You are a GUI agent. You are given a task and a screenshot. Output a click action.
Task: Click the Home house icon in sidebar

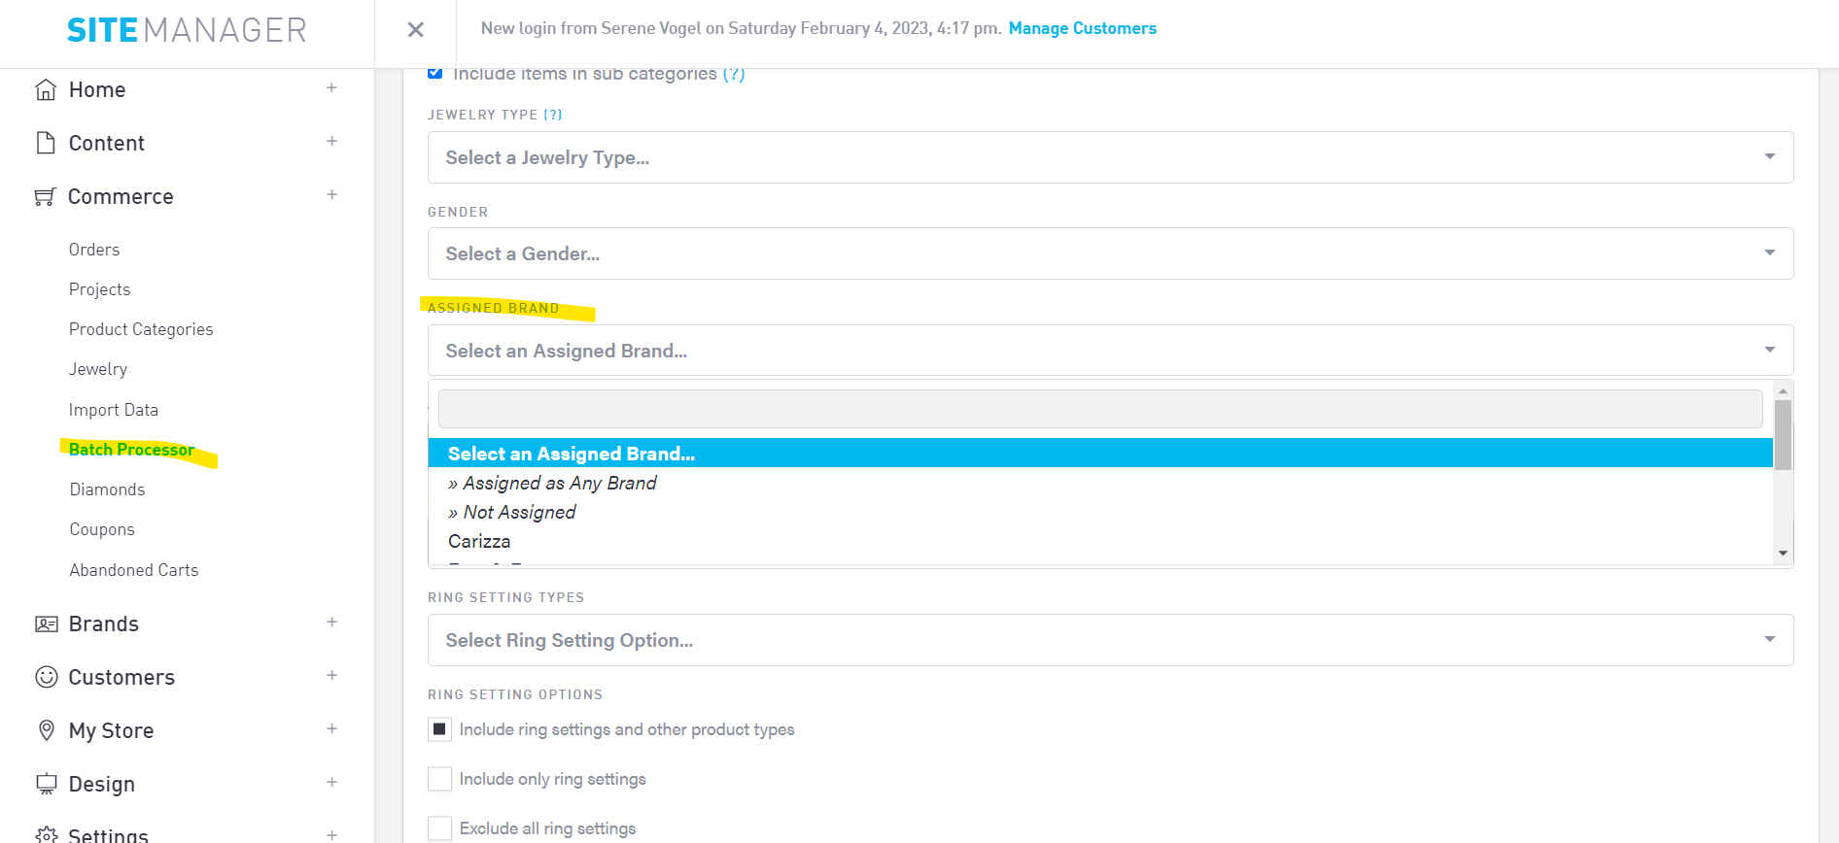tap(46, 90)
